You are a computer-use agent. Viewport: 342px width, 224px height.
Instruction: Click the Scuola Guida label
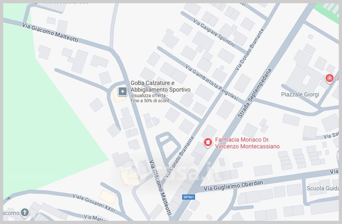coord(323,188)
